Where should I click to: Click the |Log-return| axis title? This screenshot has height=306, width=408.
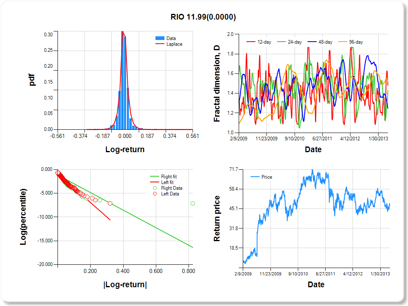tap(125, 284)
